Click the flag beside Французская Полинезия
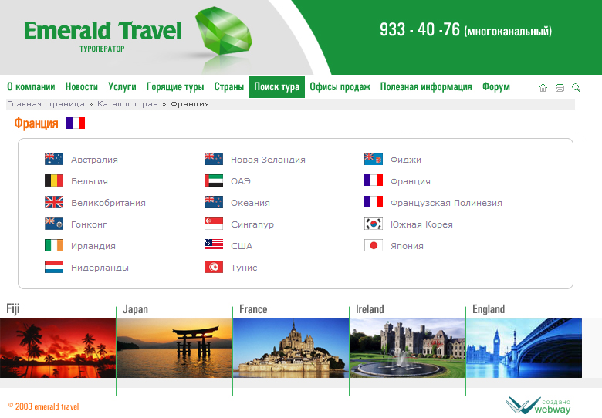This screenshot has height=418, width=602. [374, 202]
